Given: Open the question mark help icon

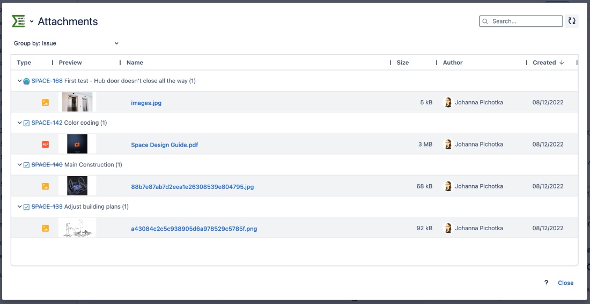Looking at the screenshot, I should pyautogui.click(x=546, y=283).
